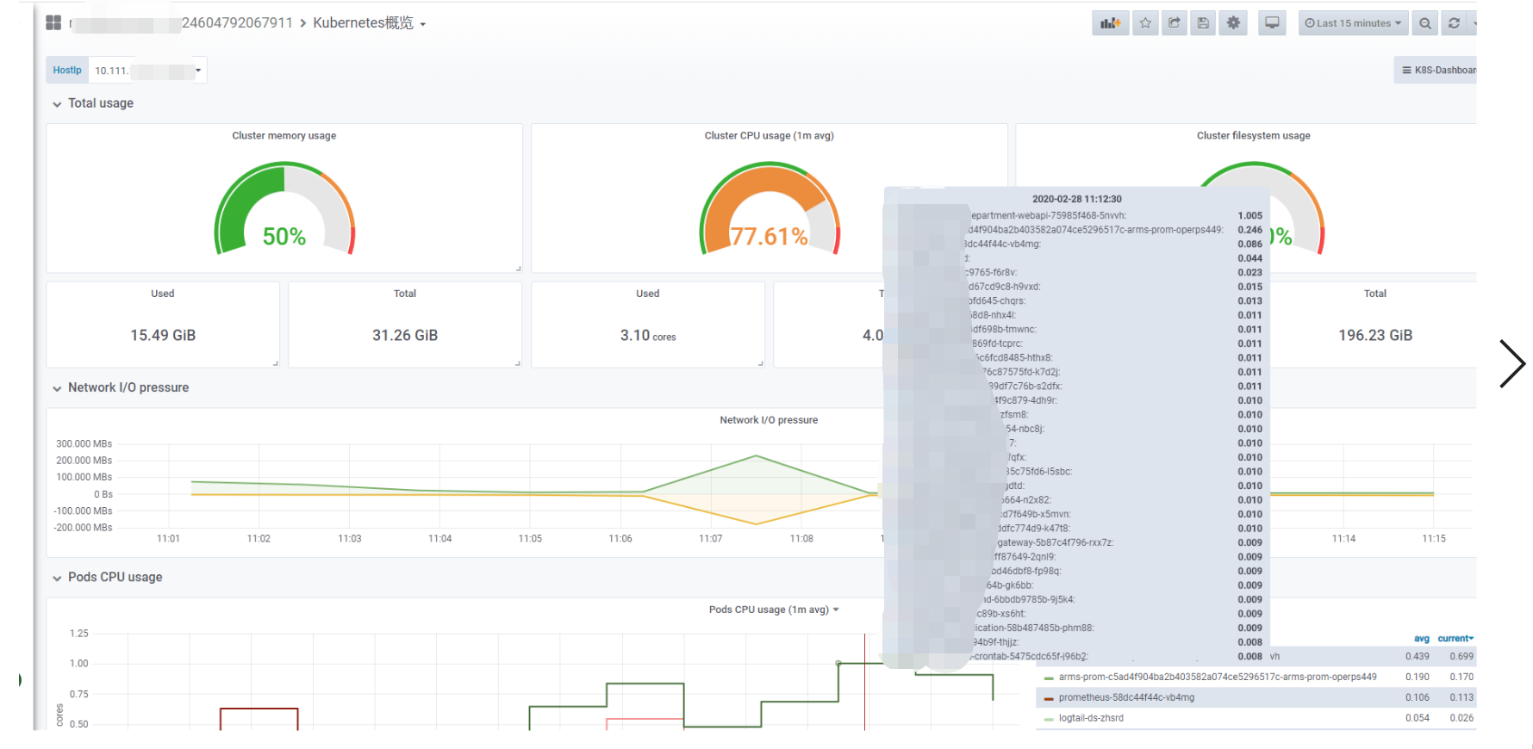
Task: Open the Kubernetes概览 dashboard title dropdown
Action: pos(369,23)
